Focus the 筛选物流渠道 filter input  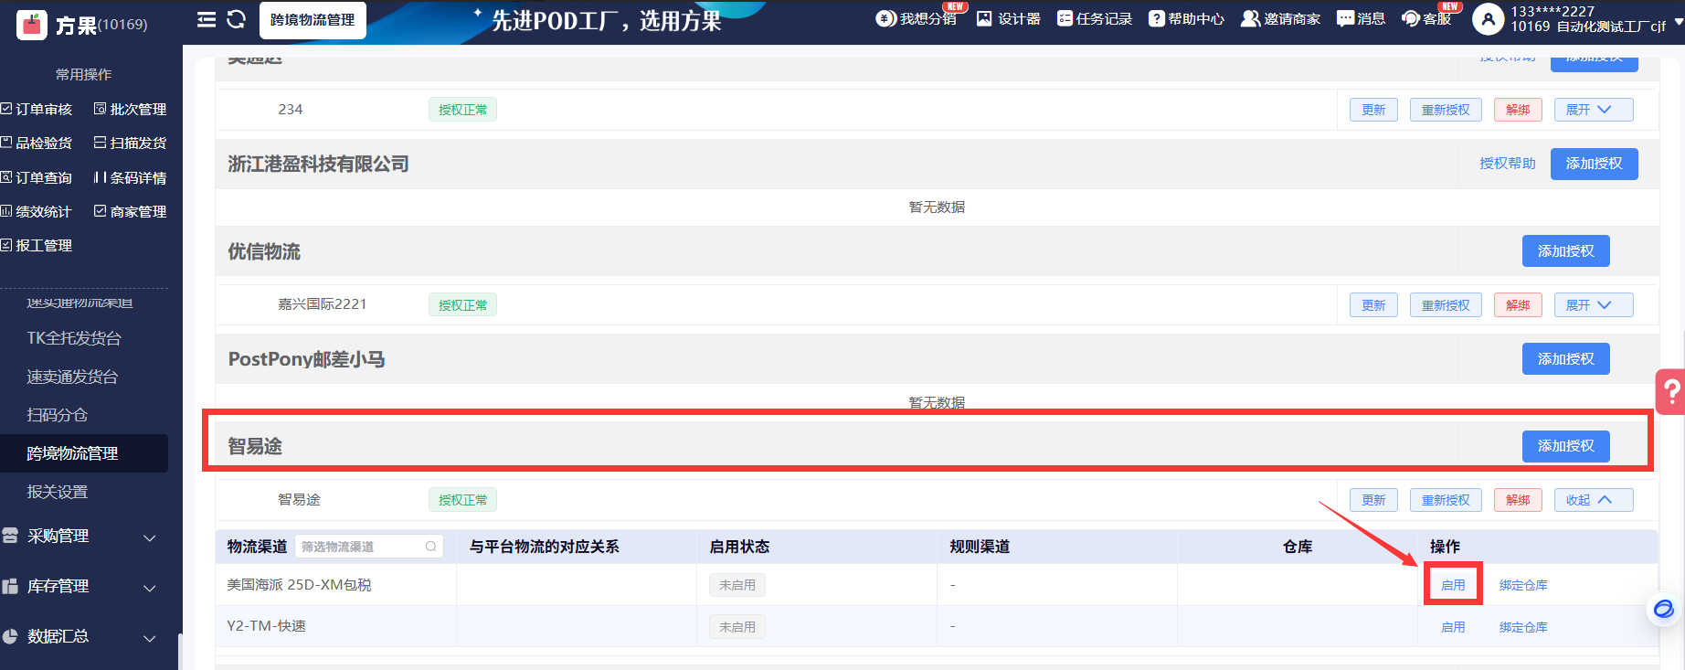tap(368, 547)
